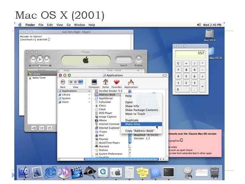The image size is (245, 184).
Task: Switch Finder to icon view
Action: point(71,82)
